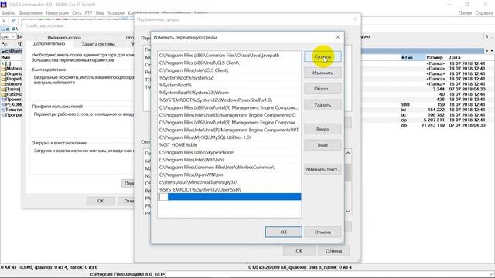The width and height of the screenshot is (495, 278).
Task: Confirm the edit dialog with its OK button
Action: tap(284, 232)
